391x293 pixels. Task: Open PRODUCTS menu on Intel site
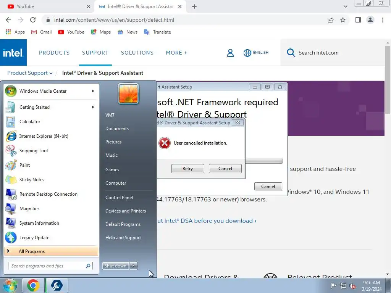click(54, 53)
